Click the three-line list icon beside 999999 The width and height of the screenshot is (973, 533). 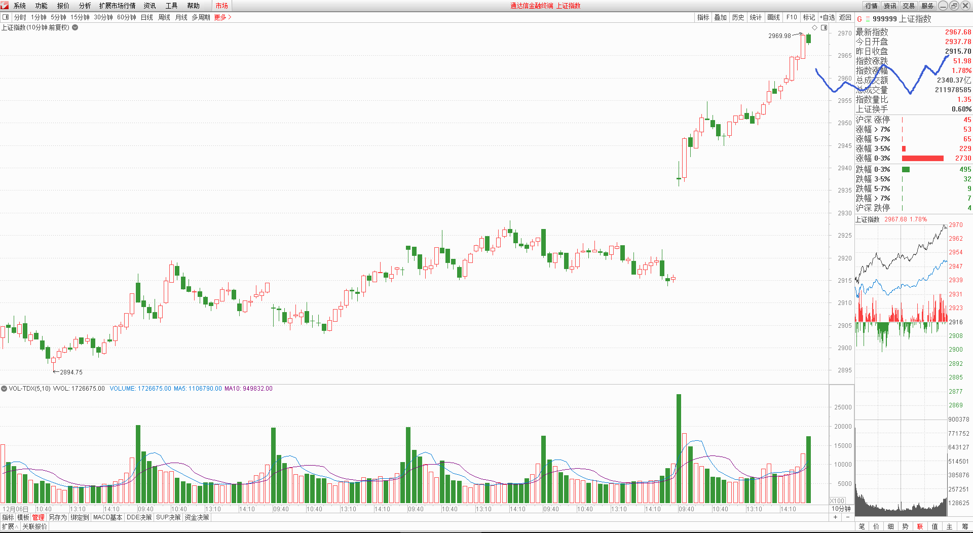867,19
